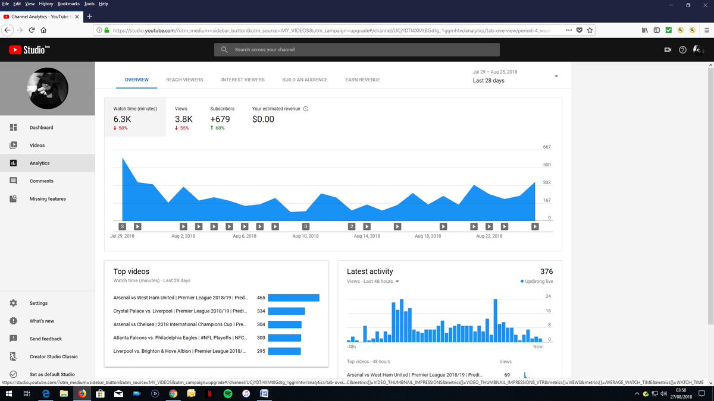This screenshot has width=714, height=401.
Task: Switch to the Interest Viewers tab
Action: point(243,80)
